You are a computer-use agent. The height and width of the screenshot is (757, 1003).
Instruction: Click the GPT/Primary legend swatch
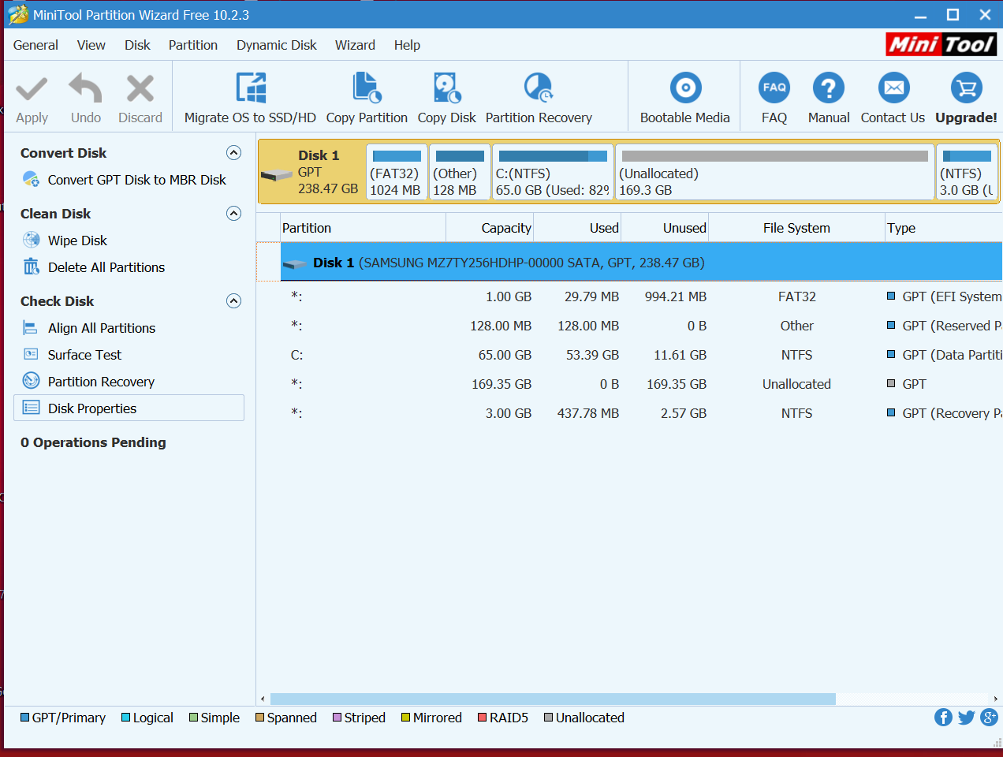tap(25, 718)
